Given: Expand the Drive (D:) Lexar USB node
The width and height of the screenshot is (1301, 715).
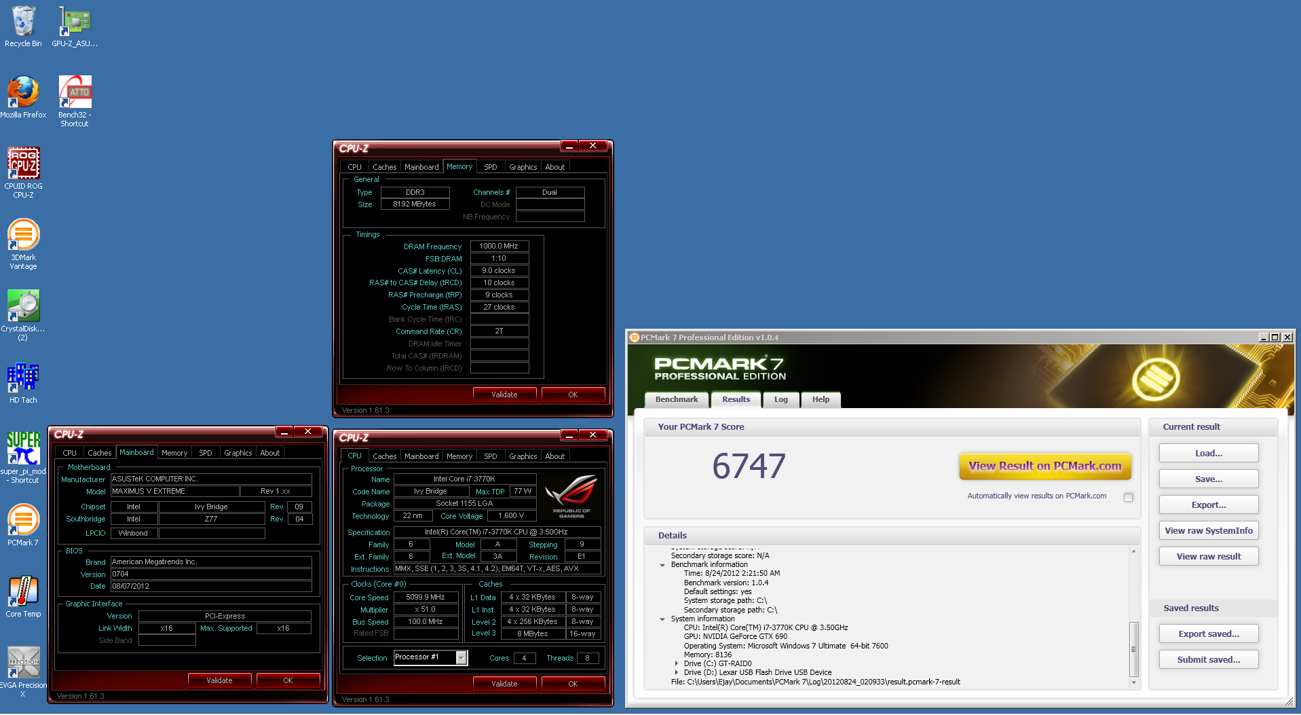Looking at the screenshot, I should coord(677,673).
